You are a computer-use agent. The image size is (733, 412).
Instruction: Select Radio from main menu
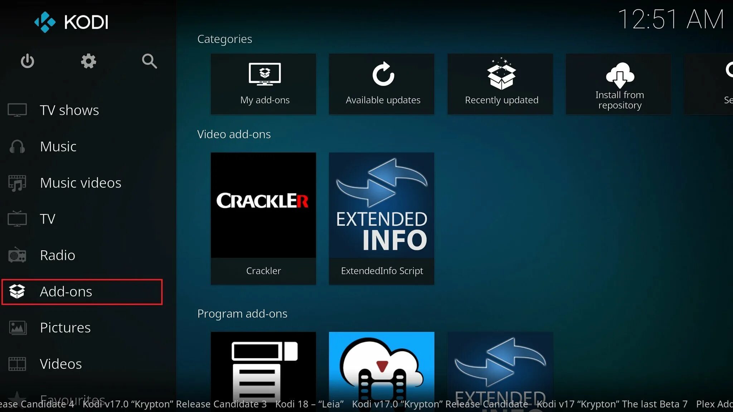[x=58, y=255]
